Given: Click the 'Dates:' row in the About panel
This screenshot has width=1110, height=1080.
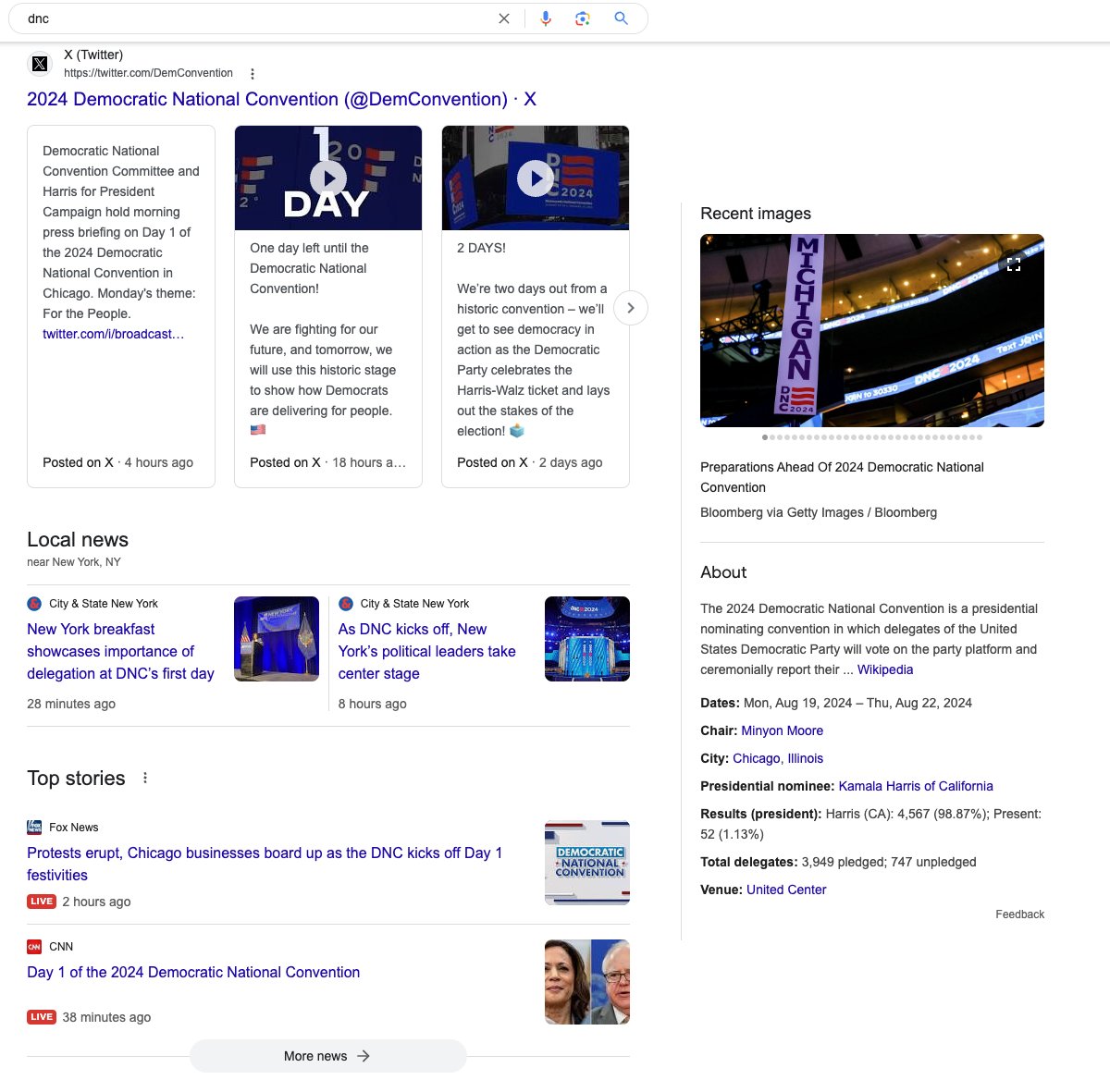Looking at the screenshot, I should tap(836, 703).
